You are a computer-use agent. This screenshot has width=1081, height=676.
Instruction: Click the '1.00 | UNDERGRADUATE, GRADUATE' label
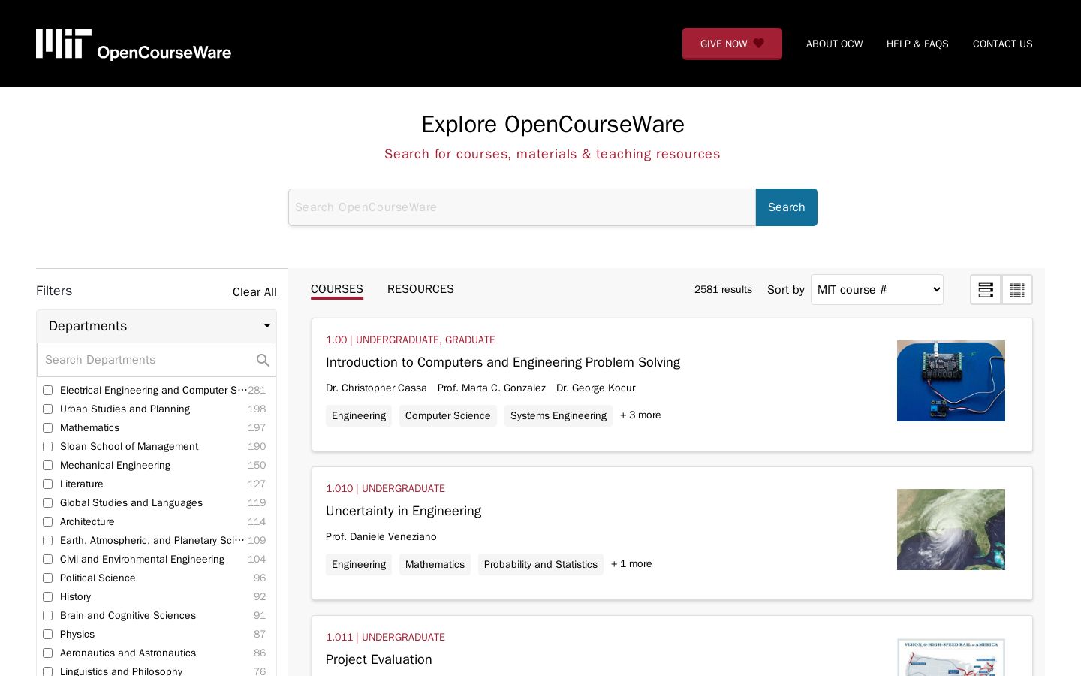pyautogui.click(x=411, y=340)
